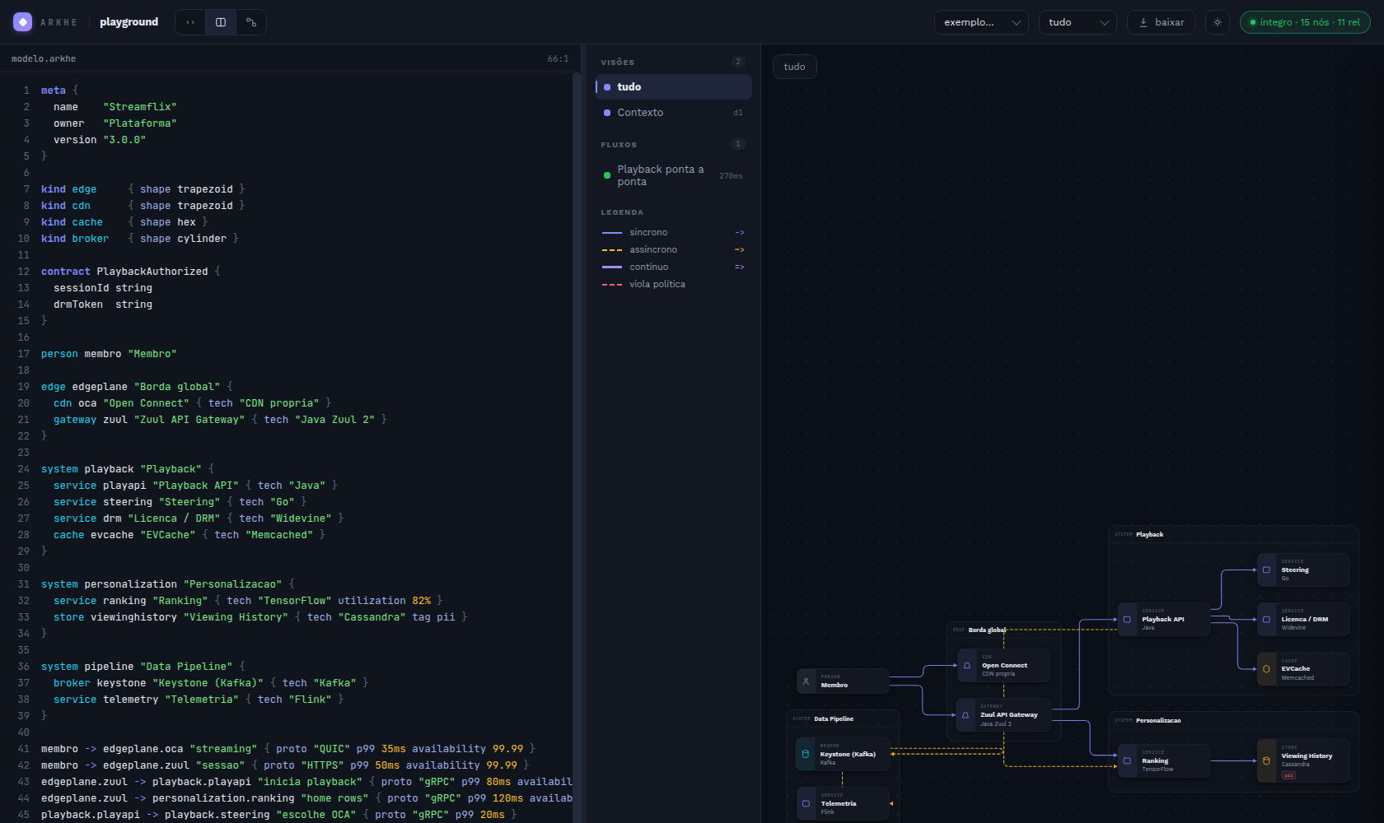Select the tudo view in Visões list
Screen dimensions: 1384x823
point(673,87)
